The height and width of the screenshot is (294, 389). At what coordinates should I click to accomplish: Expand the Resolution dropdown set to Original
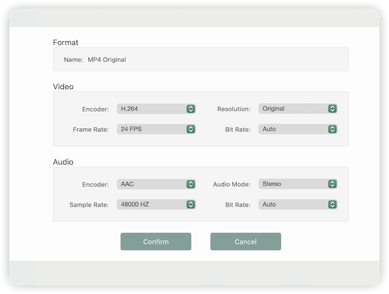(293, 109)
